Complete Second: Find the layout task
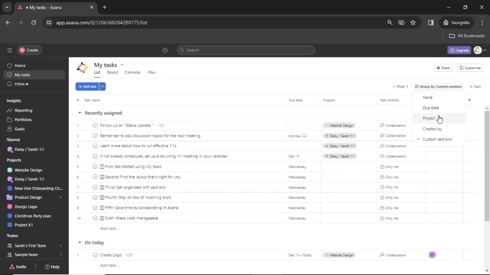 [95, 177]
